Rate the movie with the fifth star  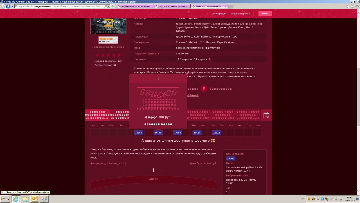coord(119,55)
